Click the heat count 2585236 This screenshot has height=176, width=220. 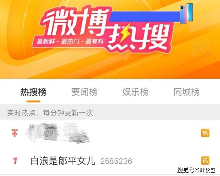point(116,161)
